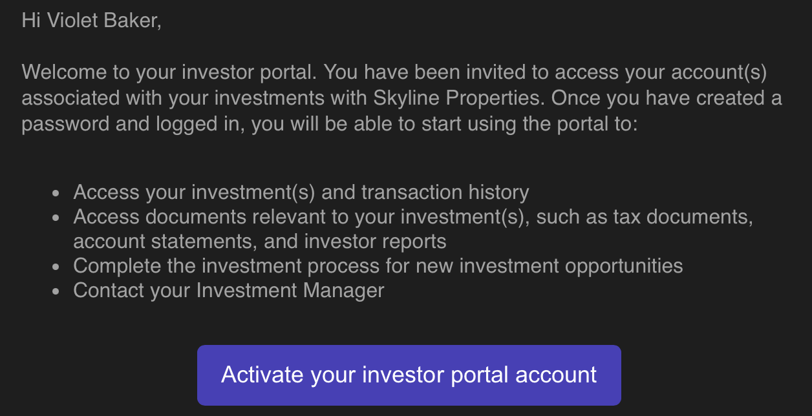Click the phrase 'access your account(s)'
Image resolution: width=812 pixels, height=416 pixels.
pos(661,72)
